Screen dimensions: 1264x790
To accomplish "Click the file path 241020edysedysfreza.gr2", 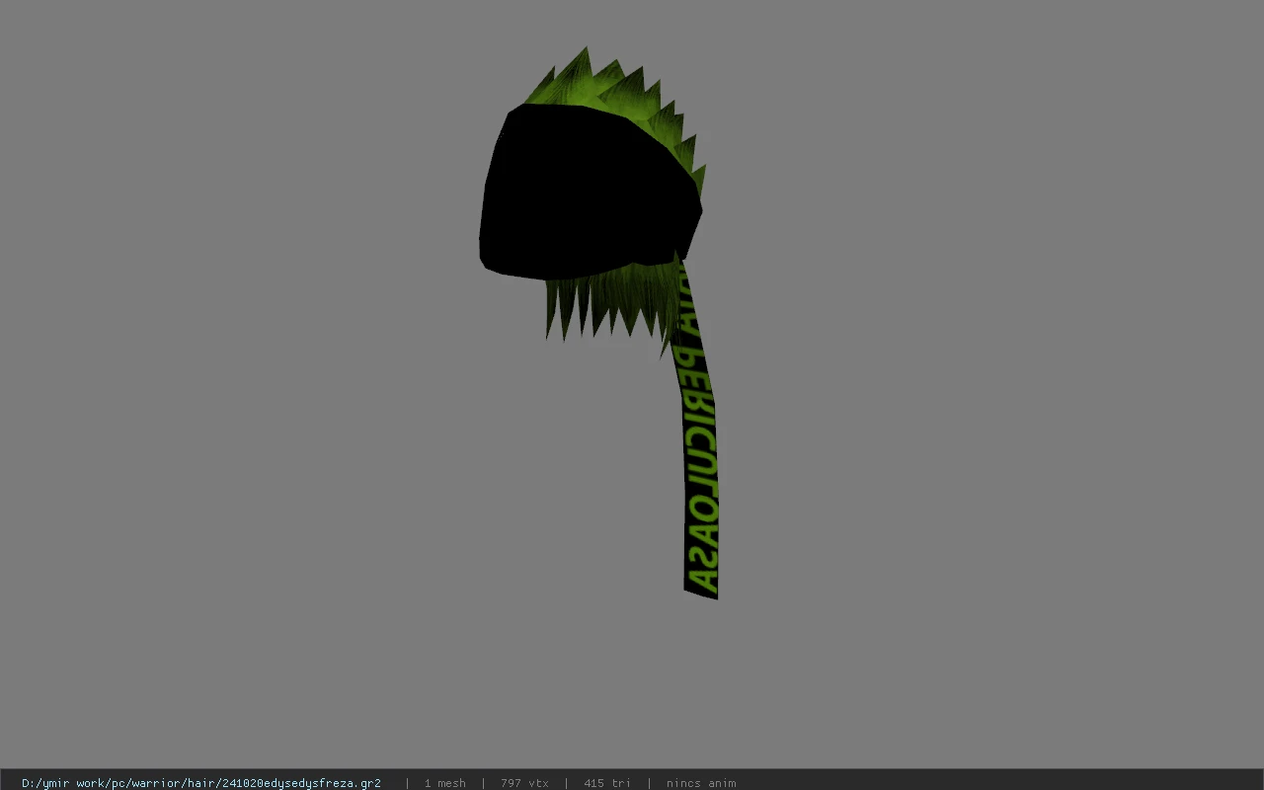I will point(201,783).
